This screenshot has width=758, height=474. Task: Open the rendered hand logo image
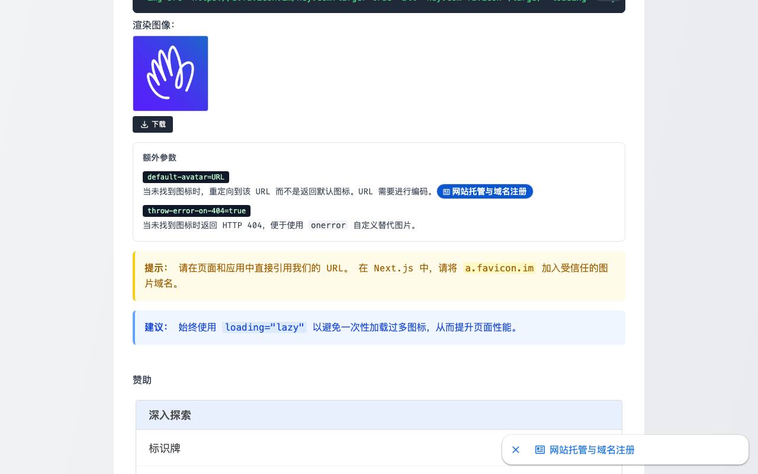coord(171,73)
